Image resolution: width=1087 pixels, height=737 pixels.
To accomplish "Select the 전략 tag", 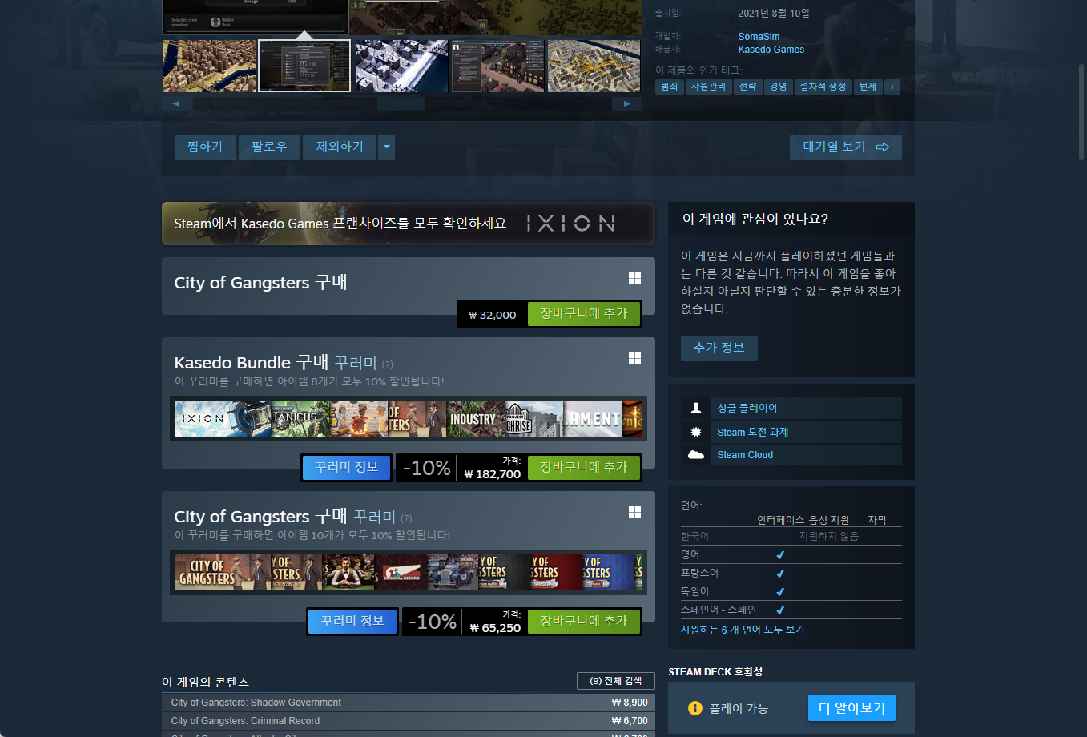I will click(747, 87).
